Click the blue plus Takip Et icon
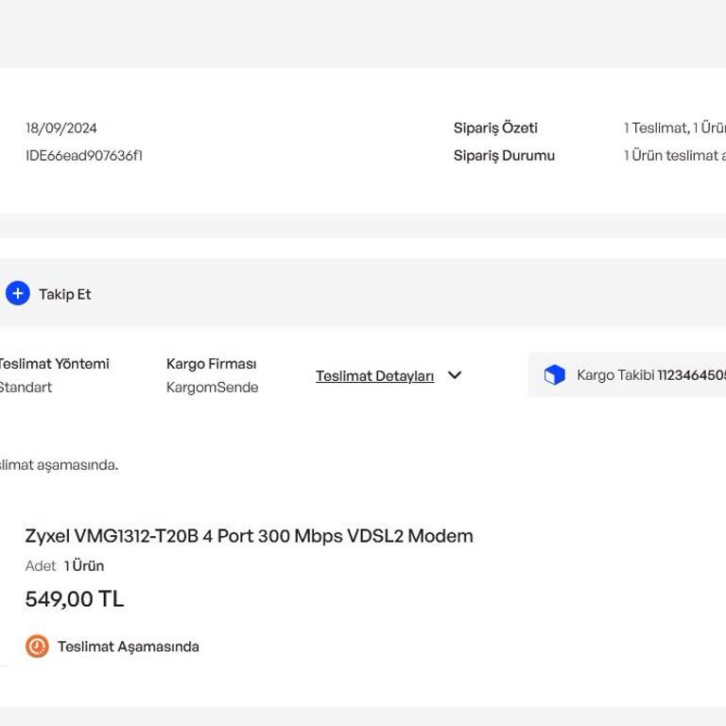This screenshot has width=726, height=726. pyautogui.click(x=18, y=294)
